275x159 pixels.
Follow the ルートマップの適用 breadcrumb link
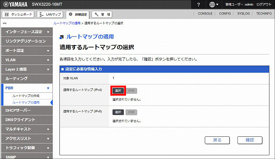[x=67, y=23]
